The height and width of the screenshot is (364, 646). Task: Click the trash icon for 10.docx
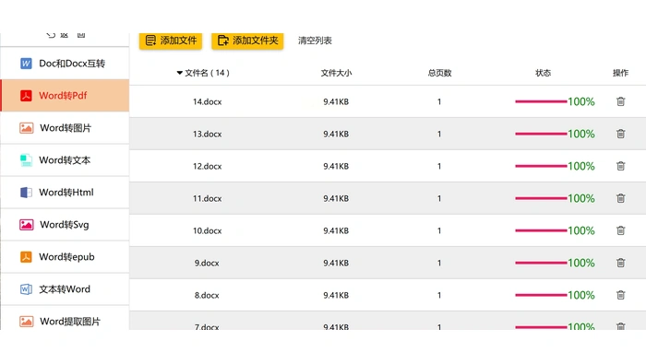[x=620, y=230]
